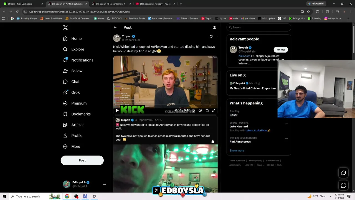Open options dots for Luke Kennard trend
Image resolution: width=355 pixels, height=200 pixels.
(286, 123)
